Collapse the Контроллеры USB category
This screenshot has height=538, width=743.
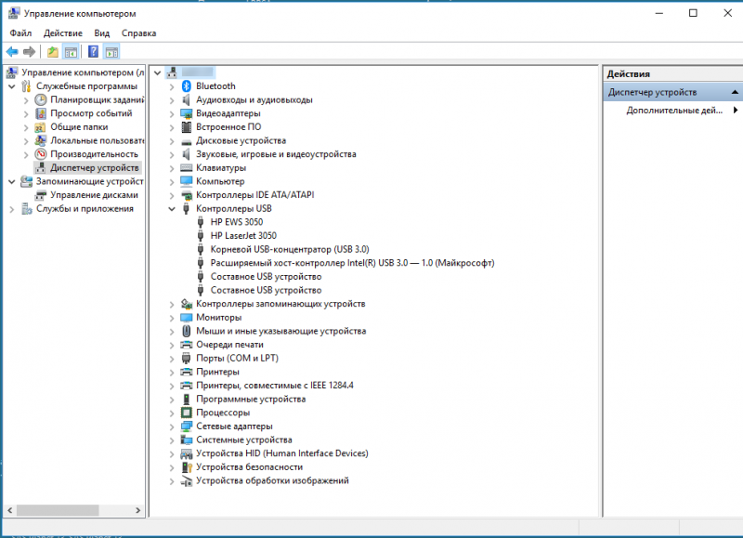pos(173,209)
